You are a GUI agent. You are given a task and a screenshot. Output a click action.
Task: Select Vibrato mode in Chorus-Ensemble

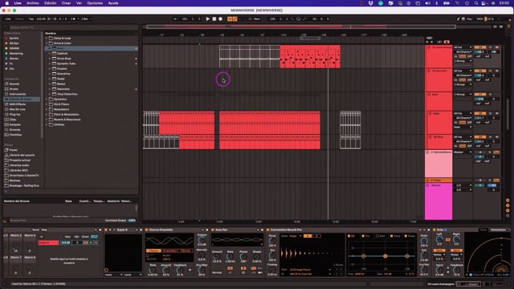pos(186,250)
